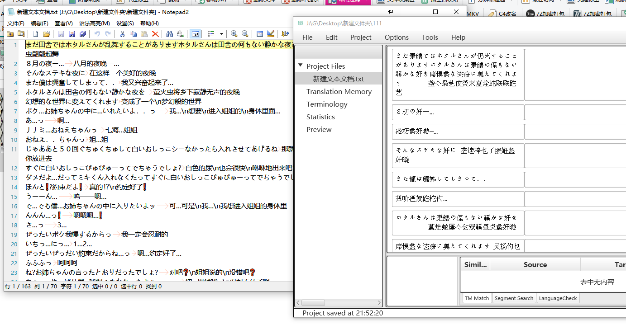Click the sidebar's horizontal scrollbar

313,302
